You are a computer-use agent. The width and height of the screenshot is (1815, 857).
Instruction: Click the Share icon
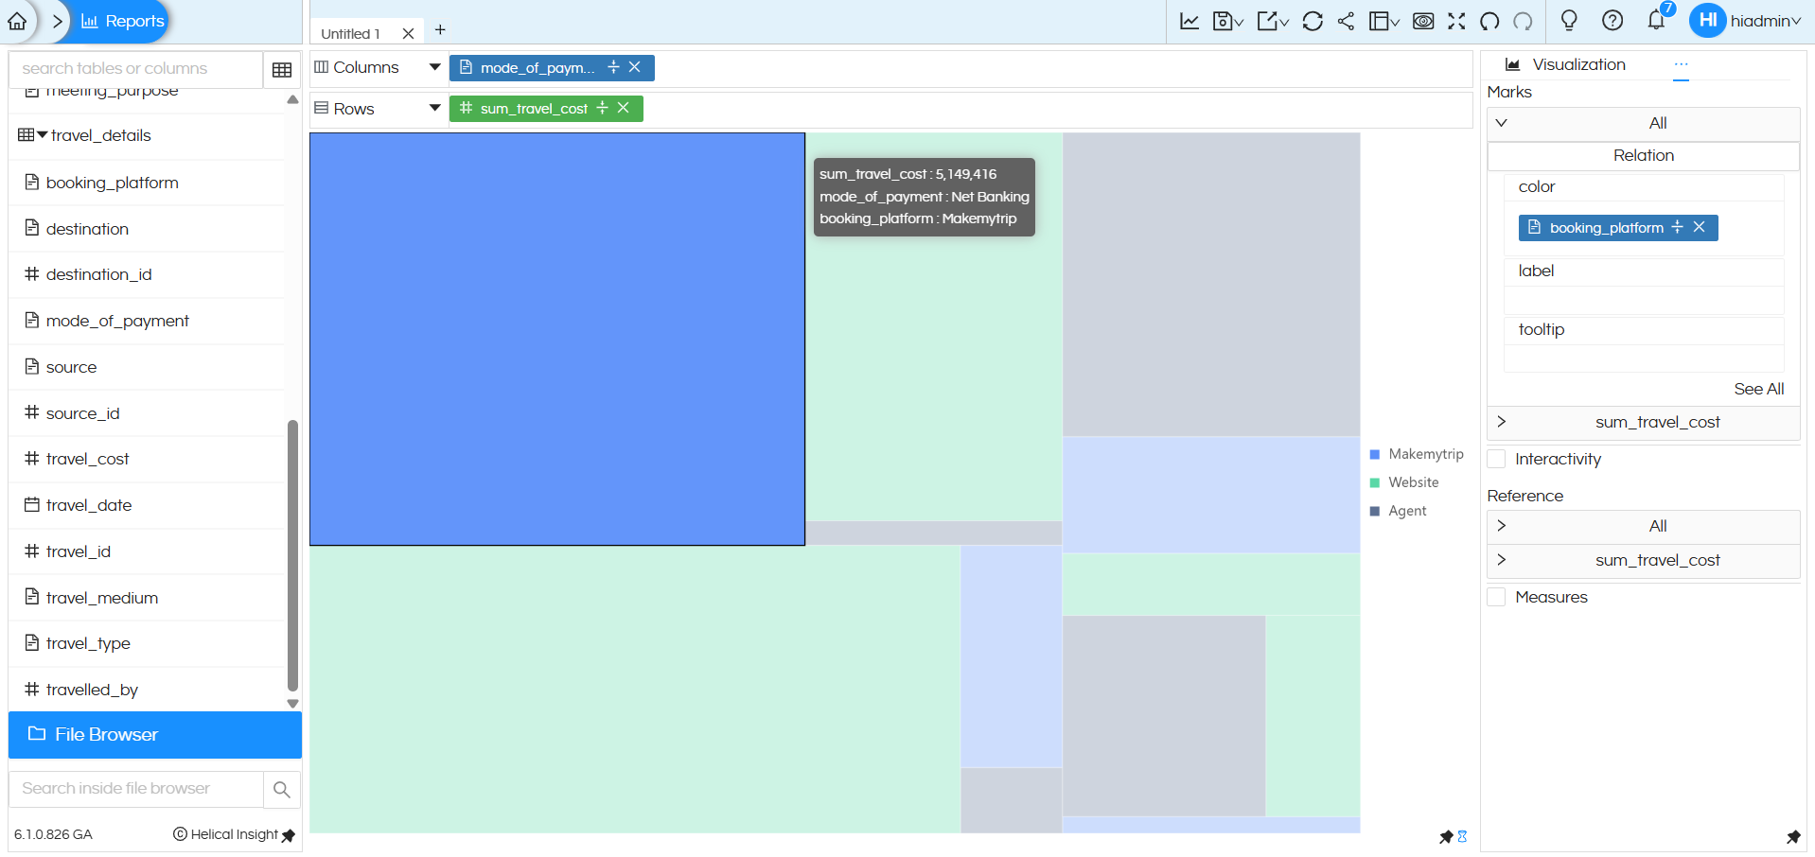1346,21
